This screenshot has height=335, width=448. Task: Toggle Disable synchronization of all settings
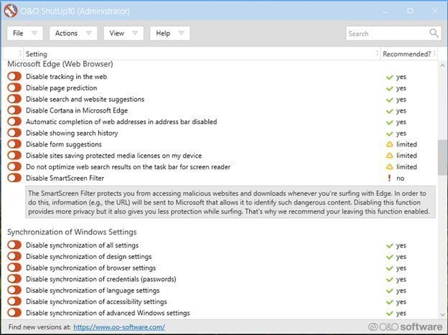(x=14, y=245)
